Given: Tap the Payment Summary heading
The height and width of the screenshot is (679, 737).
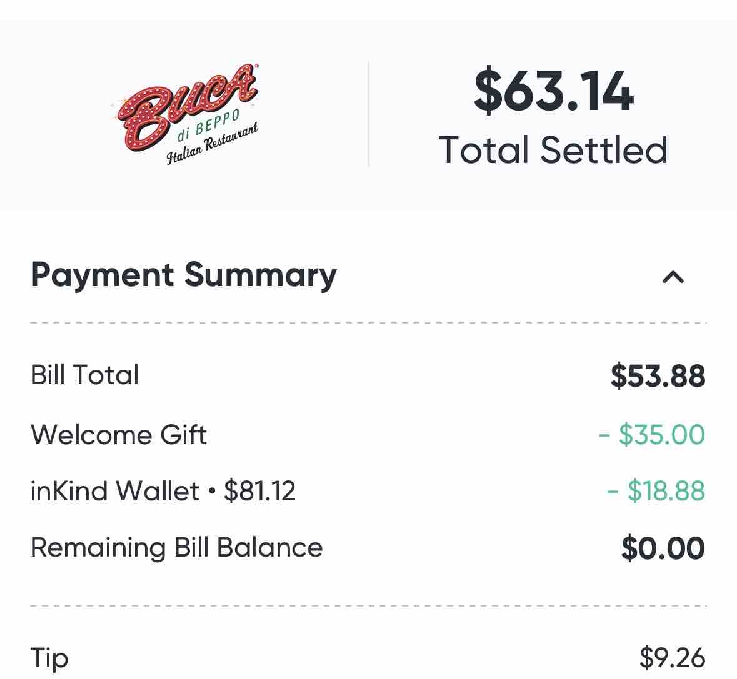Looking at the screenshot, I should click(183, 275).
